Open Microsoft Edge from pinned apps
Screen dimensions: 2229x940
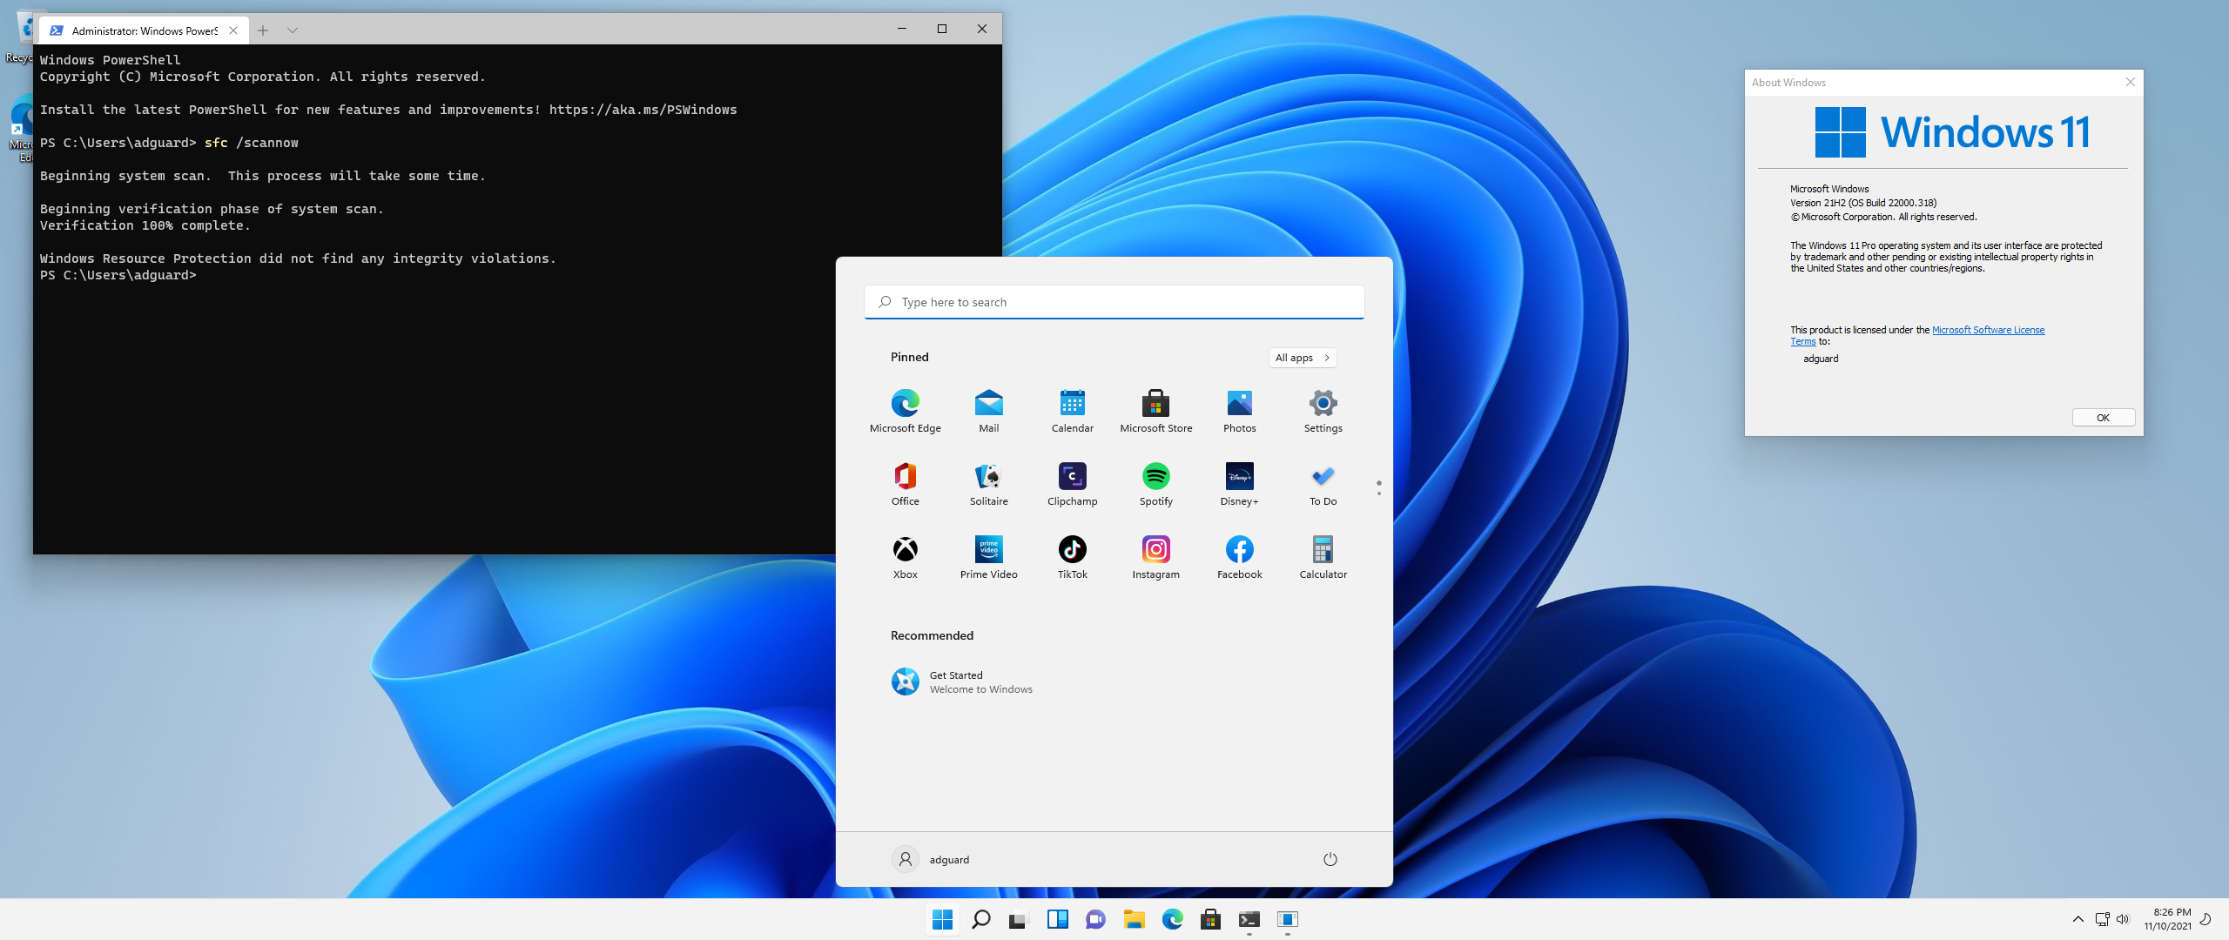coord(905,411)
